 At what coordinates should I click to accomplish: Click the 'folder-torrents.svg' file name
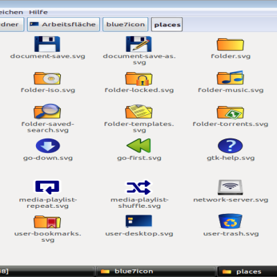tap(231, 124)
